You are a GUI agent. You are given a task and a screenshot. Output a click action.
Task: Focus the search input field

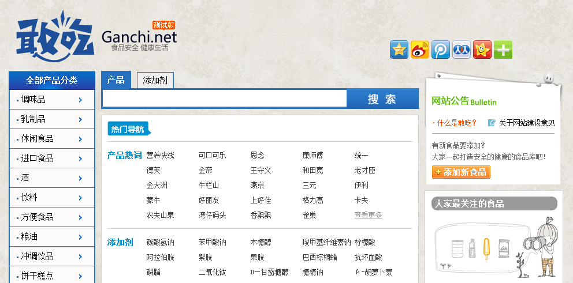coord(224,99)
